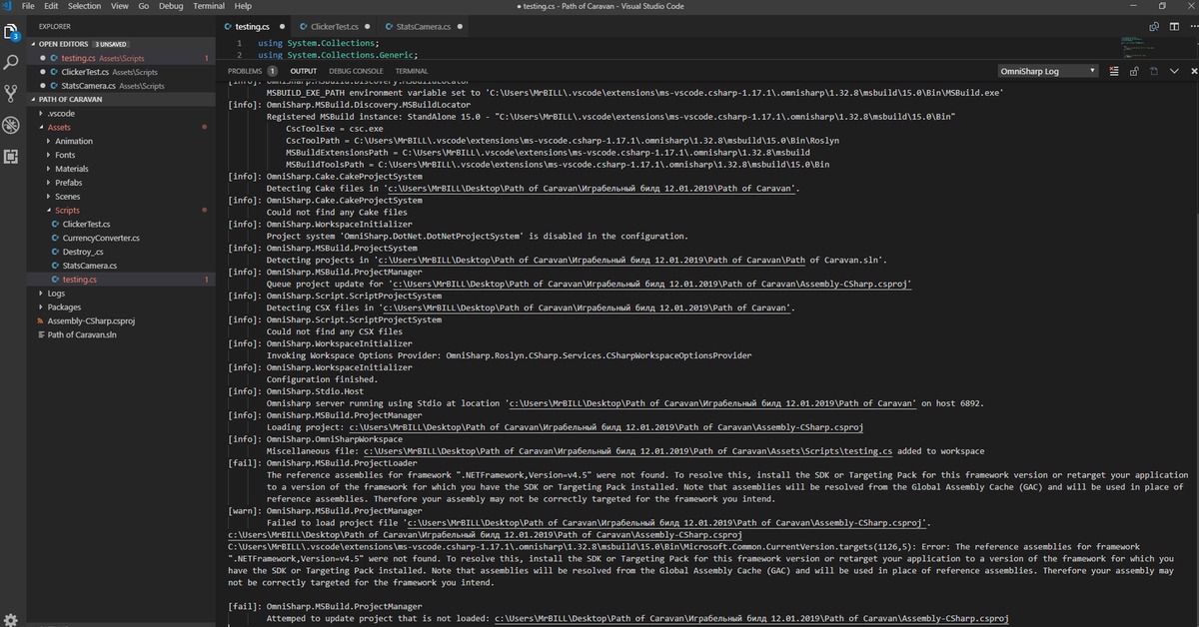Switch to the Debug Console tab

(x=356, y=71)
